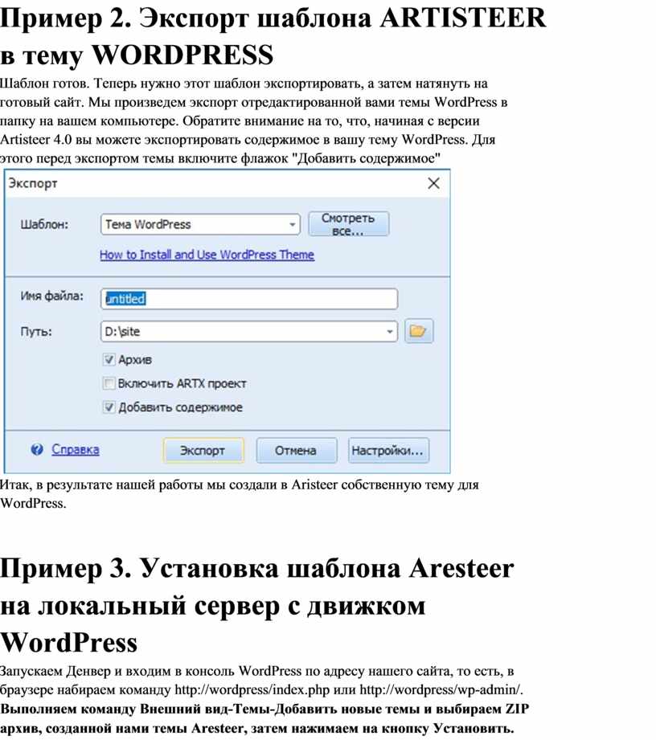Click the Отмена button
The height and width of the screenshot is (740, 656).
tap(296, 451)
